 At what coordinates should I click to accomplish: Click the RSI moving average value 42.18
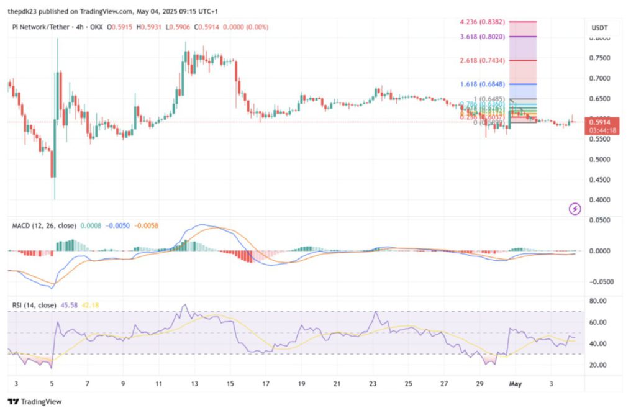[90, 305]
